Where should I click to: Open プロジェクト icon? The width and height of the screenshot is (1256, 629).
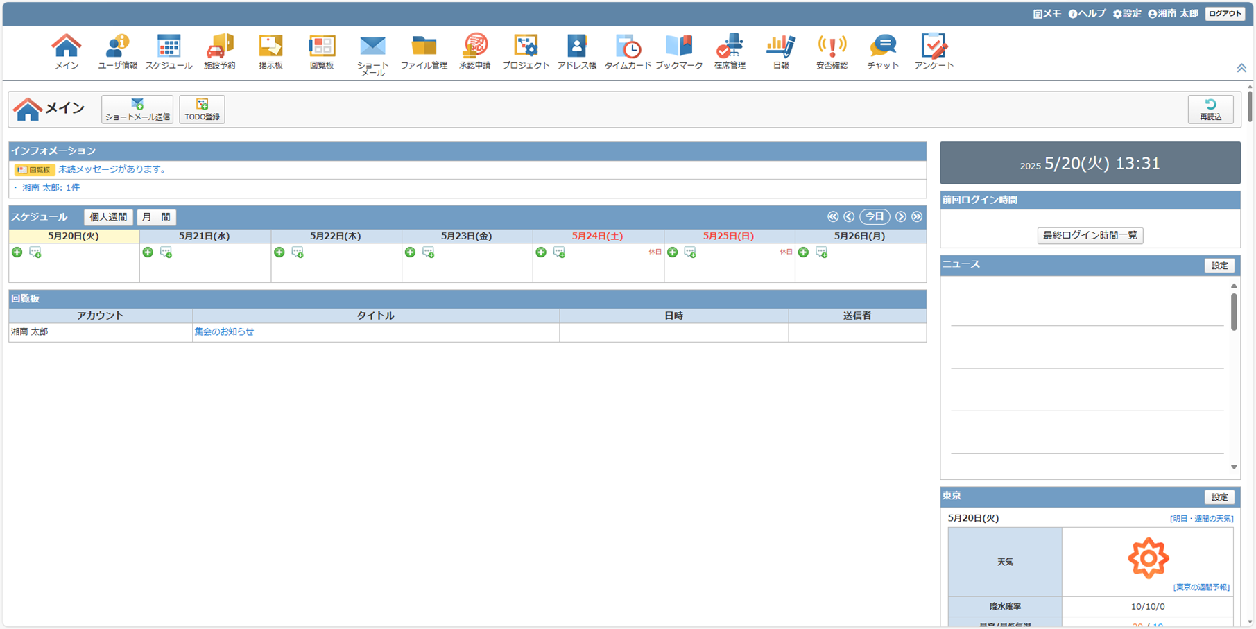pos(526,52)
